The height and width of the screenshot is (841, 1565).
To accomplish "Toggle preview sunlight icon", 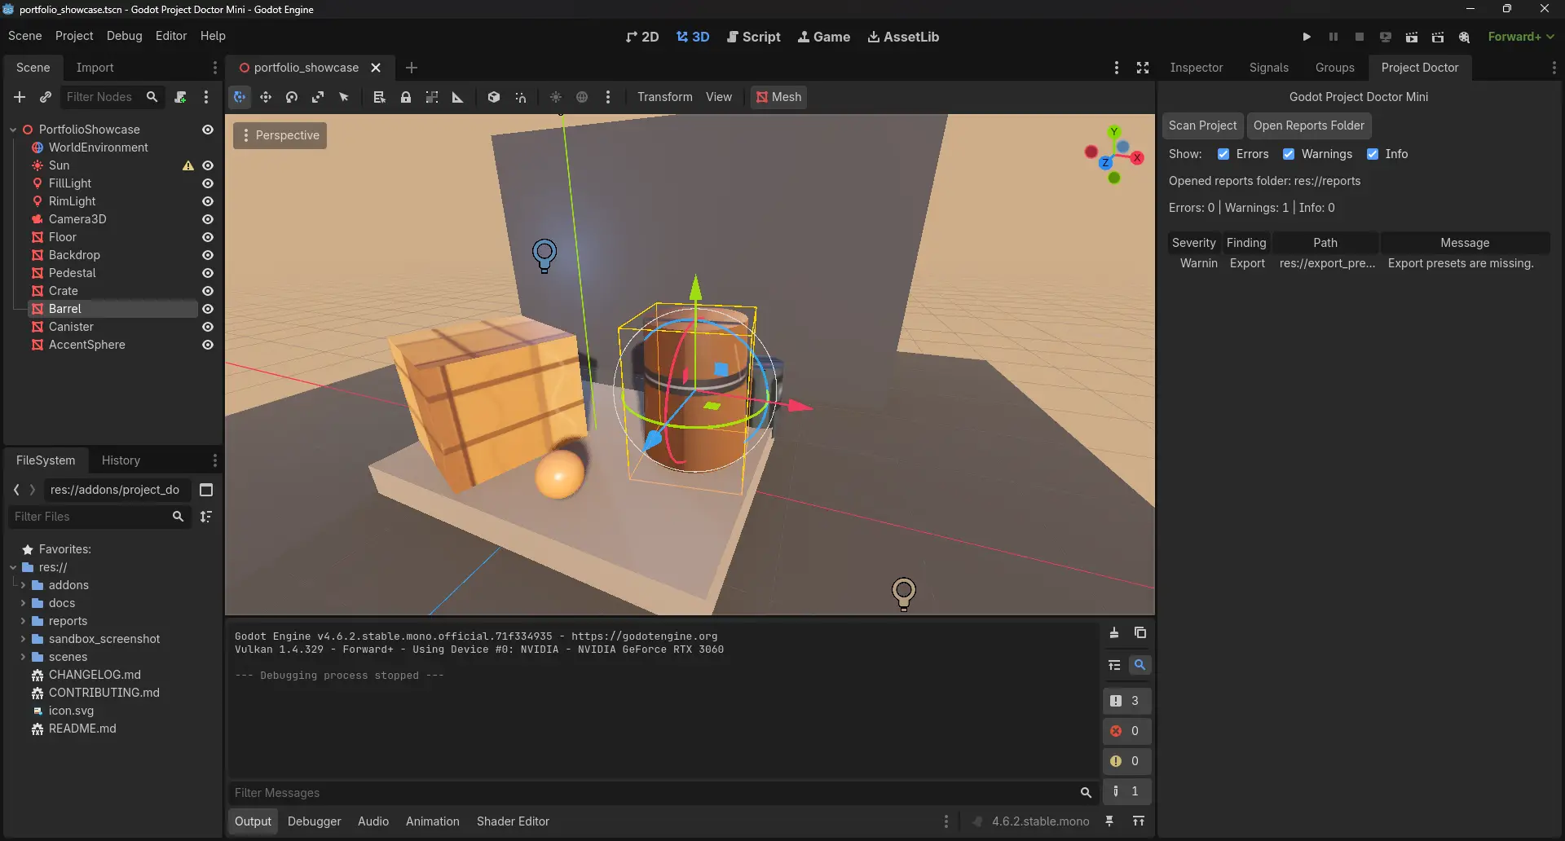I will [x=556, y=97].
